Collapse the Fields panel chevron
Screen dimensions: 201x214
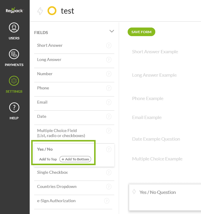click(x=112, y=31)
